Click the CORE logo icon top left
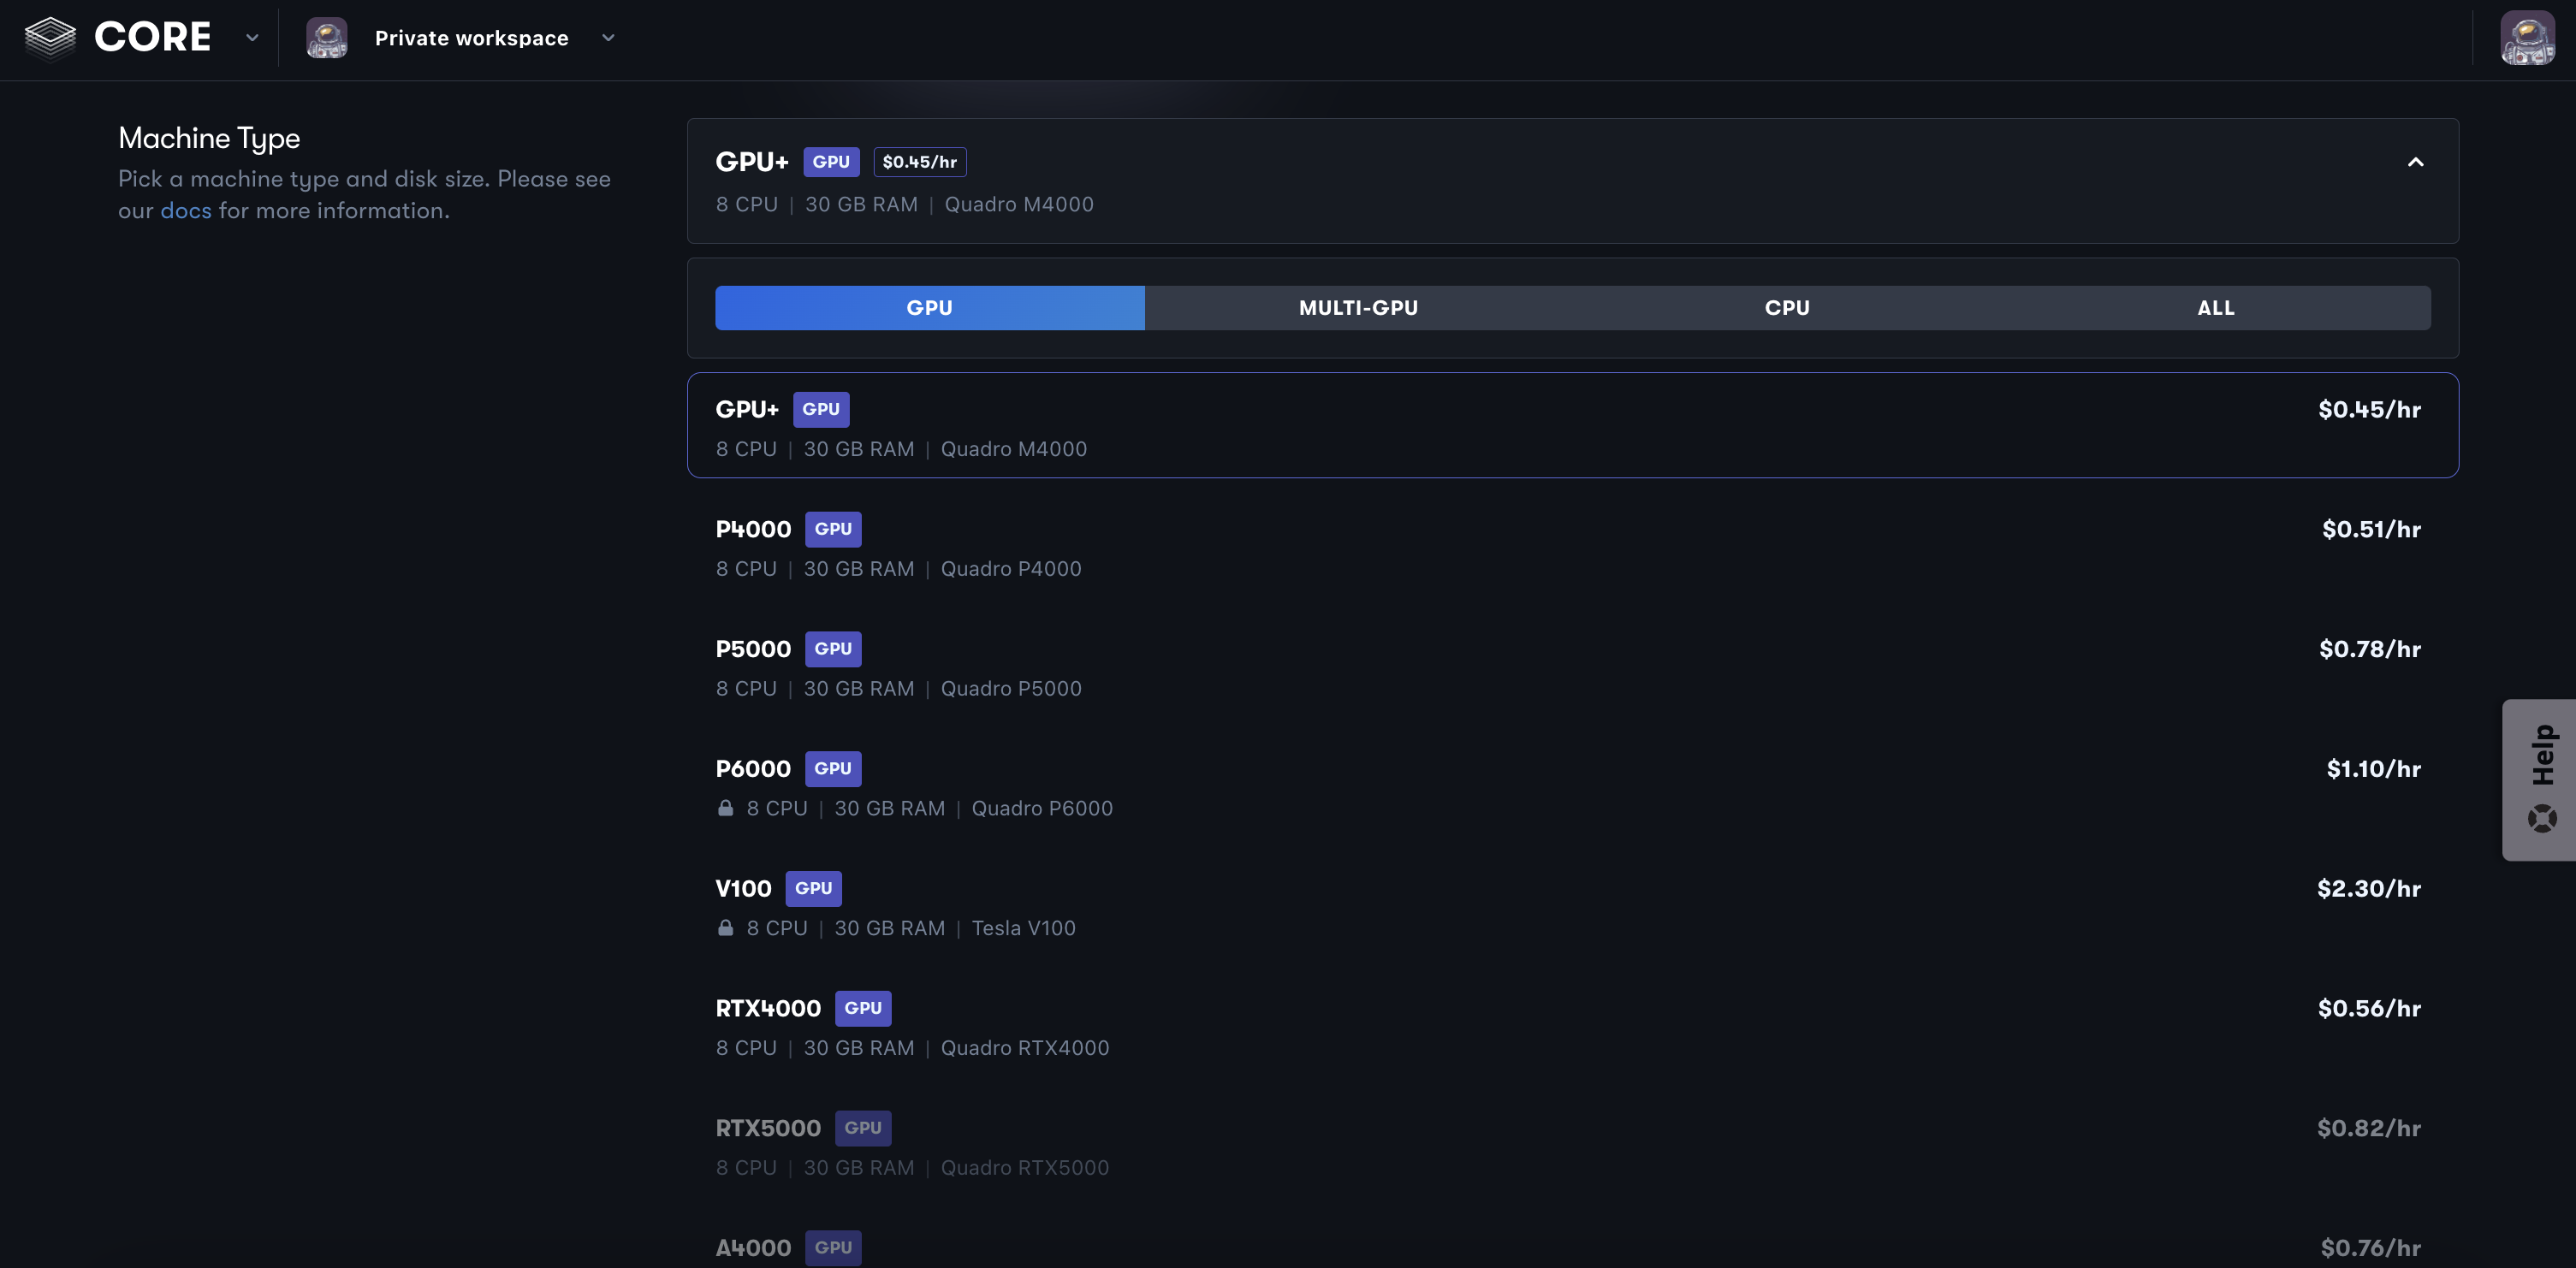Image resolution: width=2576 pixels, height=1268 pixels. click(x=50, y=36)
